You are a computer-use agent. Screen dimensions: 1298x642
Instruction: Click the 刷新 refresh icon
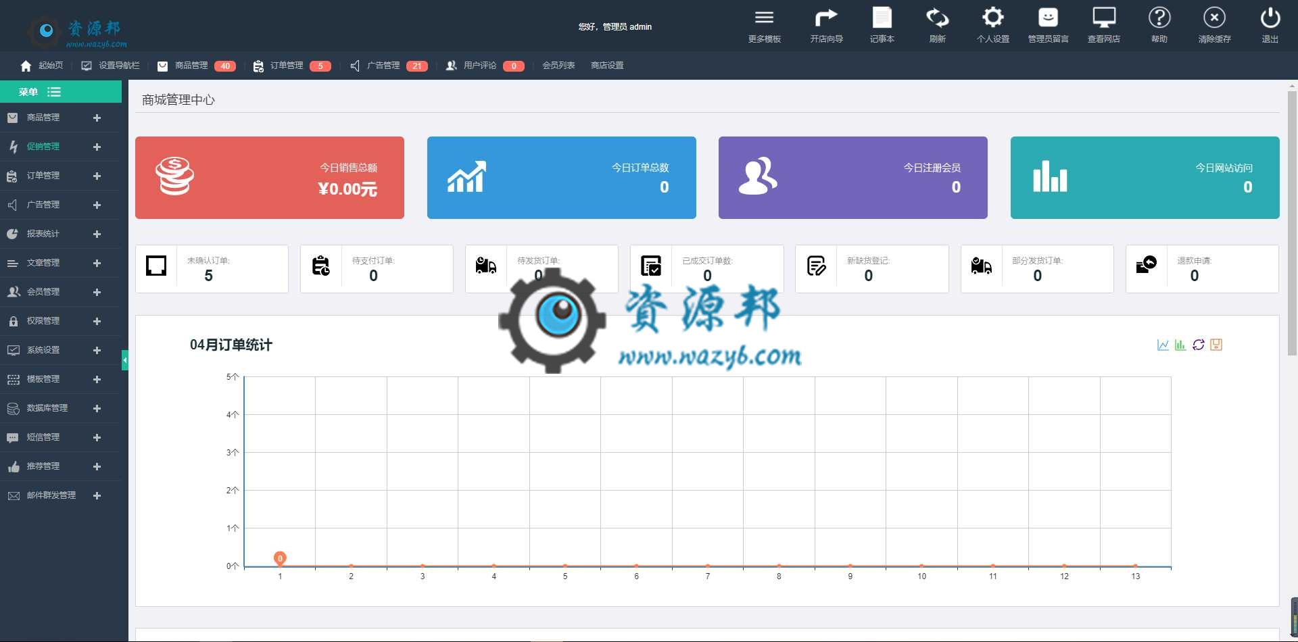tap(937, 18)
